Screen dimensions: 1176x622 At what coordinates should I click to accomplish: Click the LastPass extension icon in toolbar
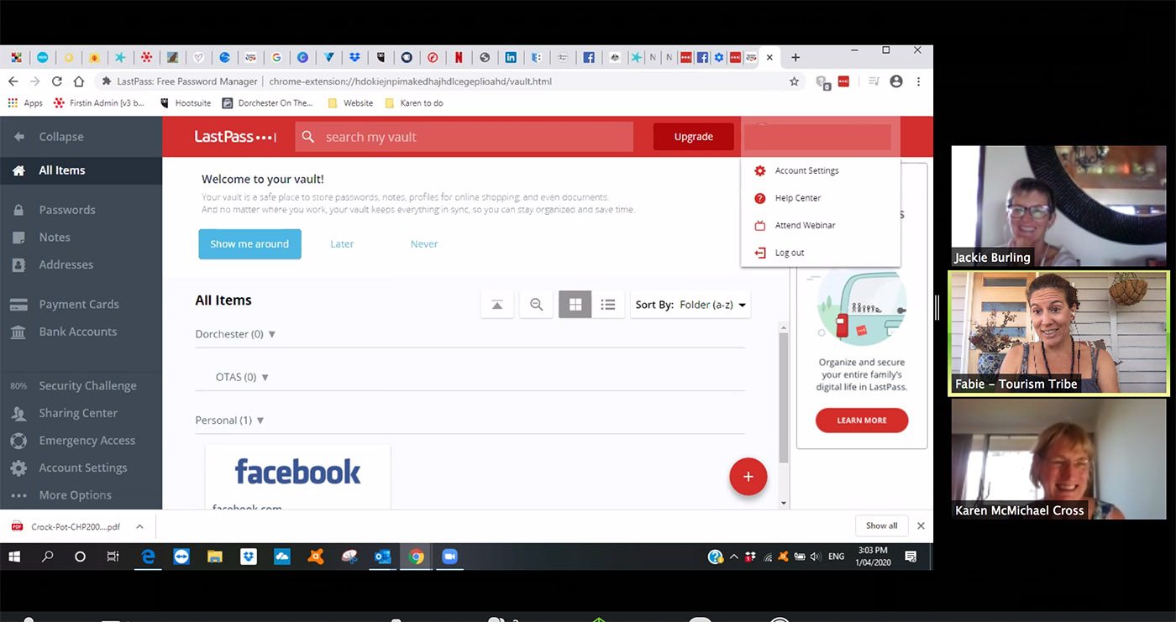tap(843, 81)
